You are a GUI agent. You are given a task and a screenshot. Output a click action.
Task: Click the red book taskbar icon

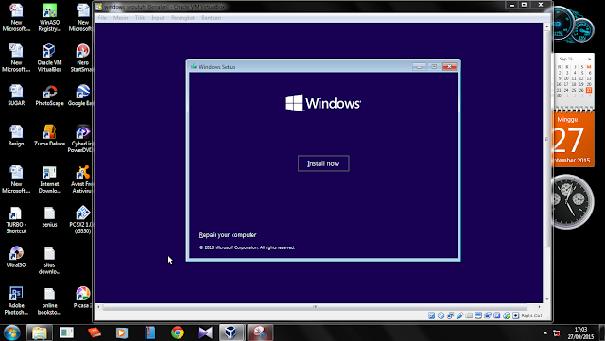point(95,332)
